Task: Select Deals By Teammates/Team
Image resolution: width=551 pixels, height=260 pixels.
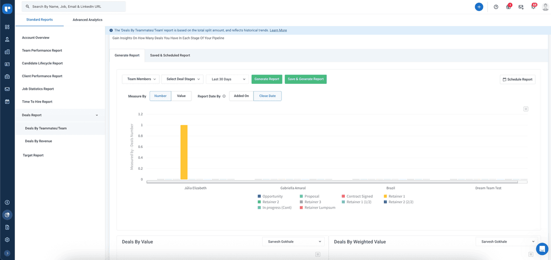Action: click(x=46, y=128)
